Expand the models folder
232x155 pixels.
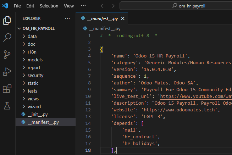45,60
